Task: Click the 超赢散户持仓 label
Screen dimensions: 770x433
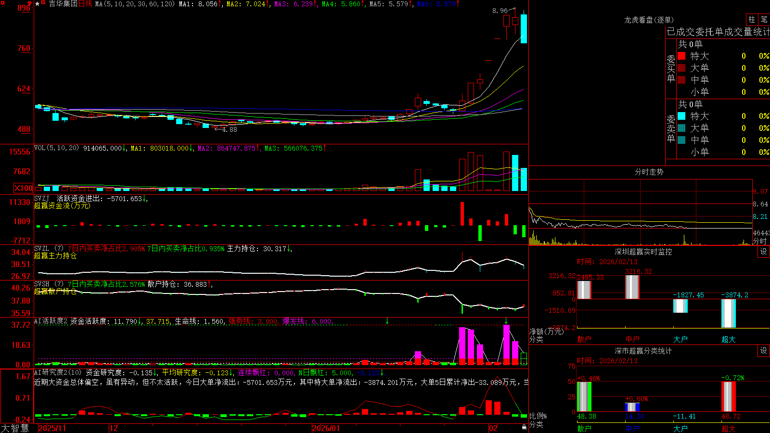Action: pyautogui.click(x=55, y=291)
